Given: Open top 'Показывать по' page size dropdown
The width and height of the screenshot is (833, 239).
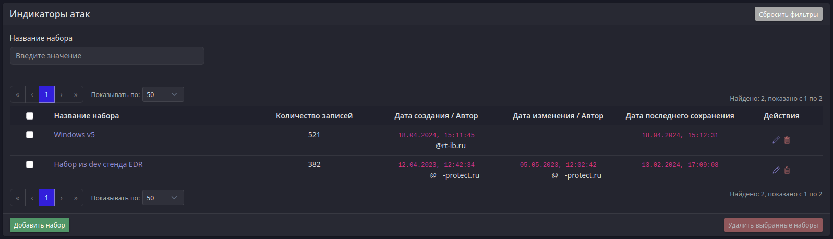Looking at the screenshot, I should coord(163,94).
